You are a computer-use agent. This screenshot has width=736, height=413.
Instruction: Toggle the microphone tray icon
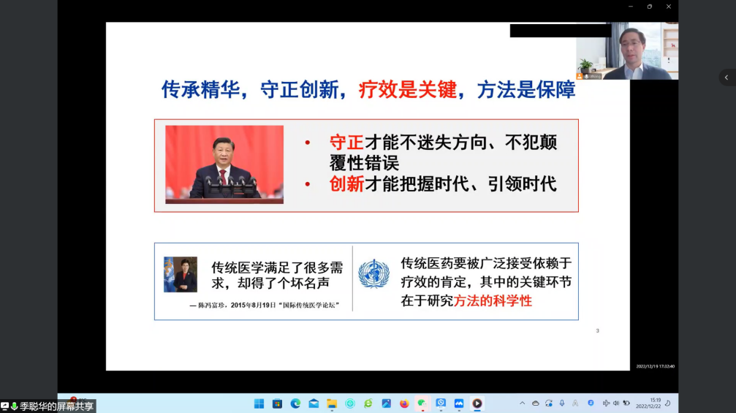pyautogui.click(x=562, y=403)
